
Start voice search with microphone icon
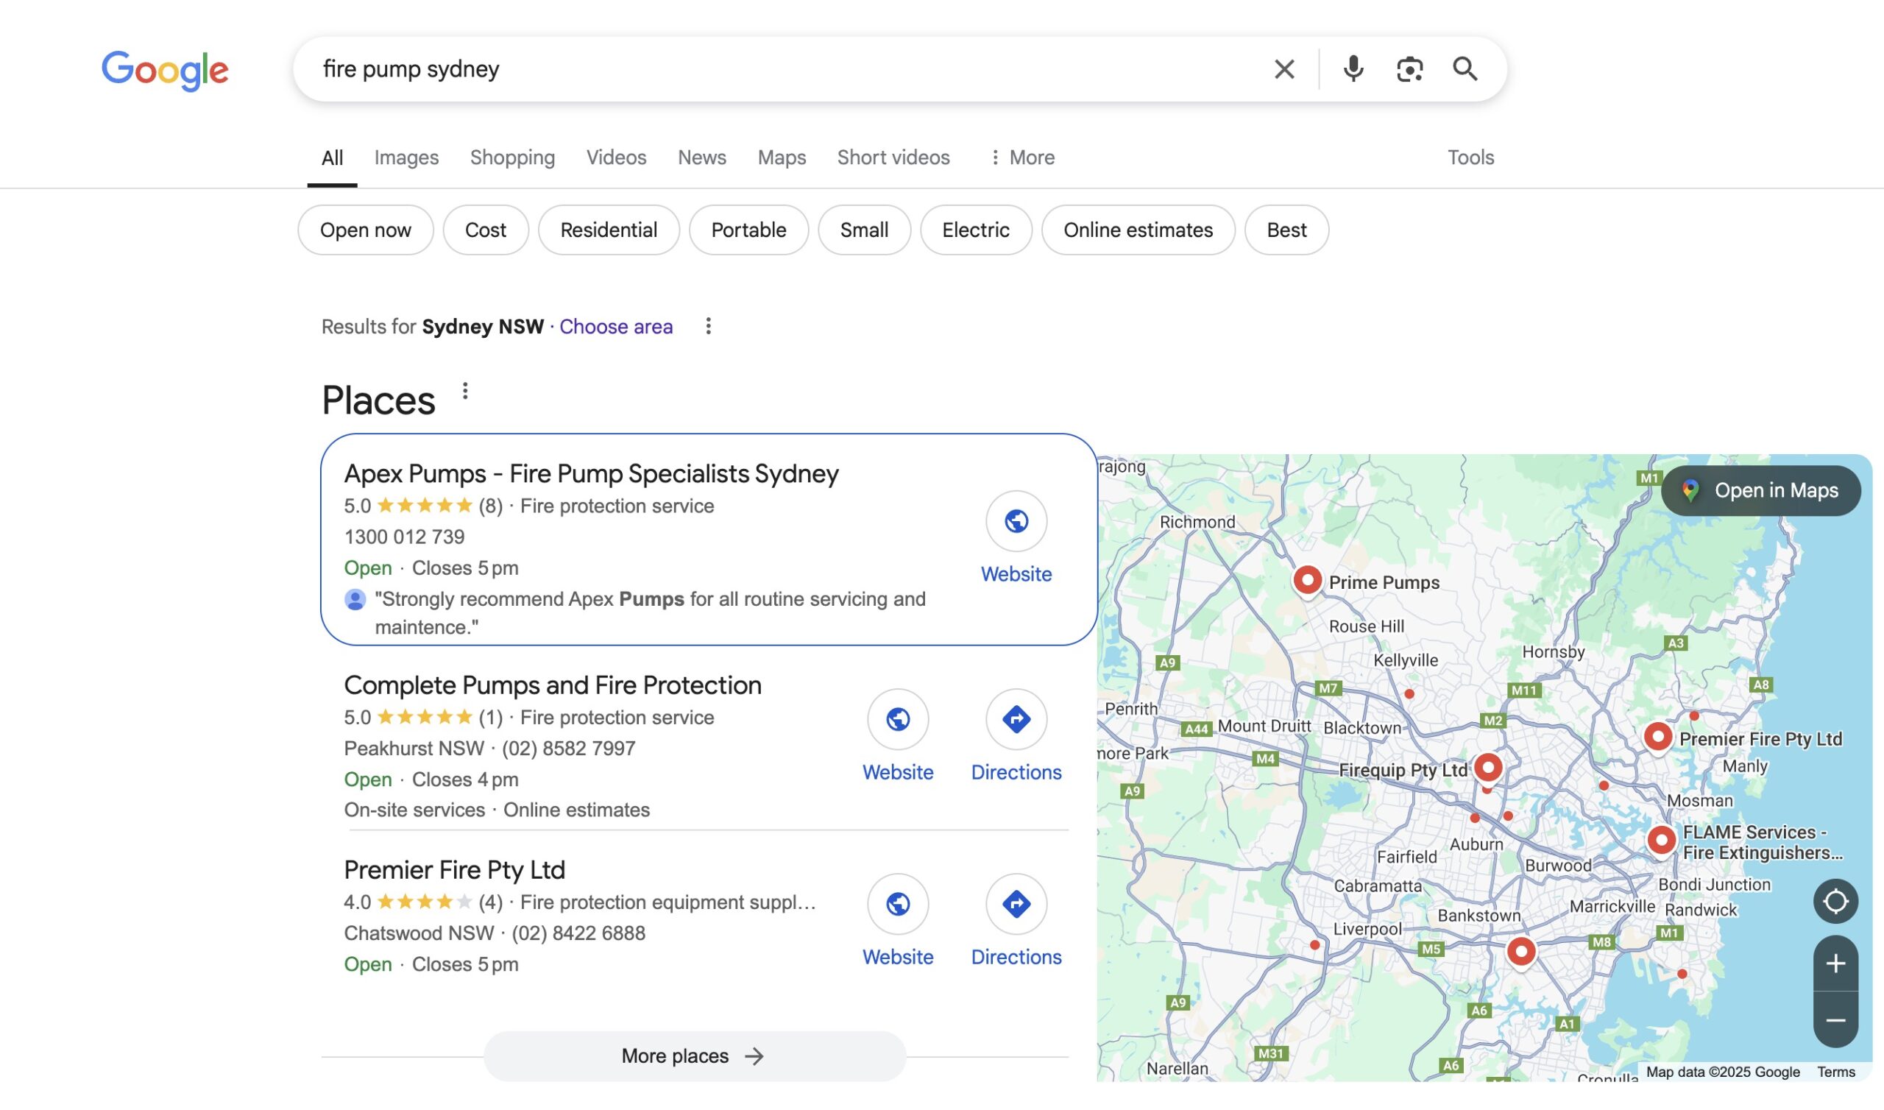tap(1353, 68)
